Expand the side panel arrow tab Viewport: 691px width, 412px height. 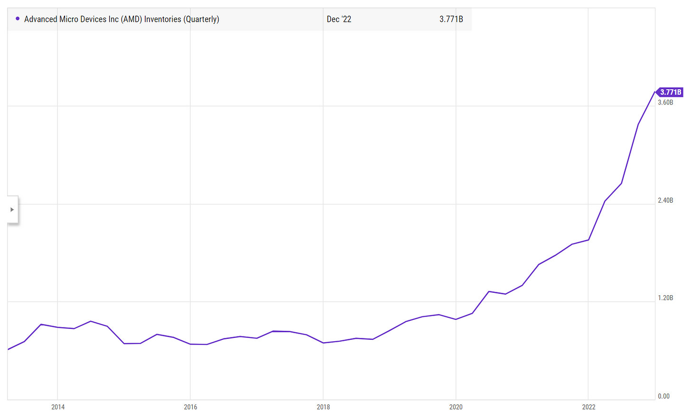pyautogui.click(x=12, y=209)
